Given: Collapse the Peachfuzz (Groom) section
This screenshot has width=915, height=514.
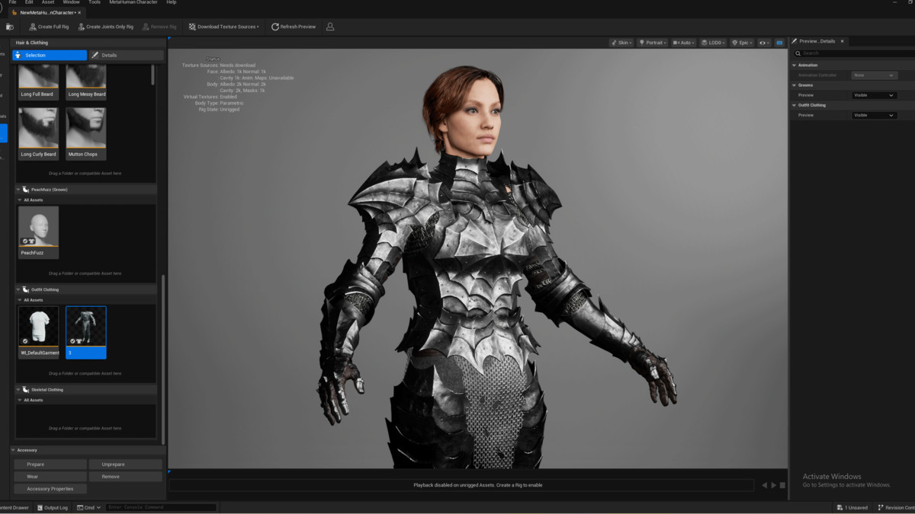Looking at the screenshot, I should tap(19, 190).
